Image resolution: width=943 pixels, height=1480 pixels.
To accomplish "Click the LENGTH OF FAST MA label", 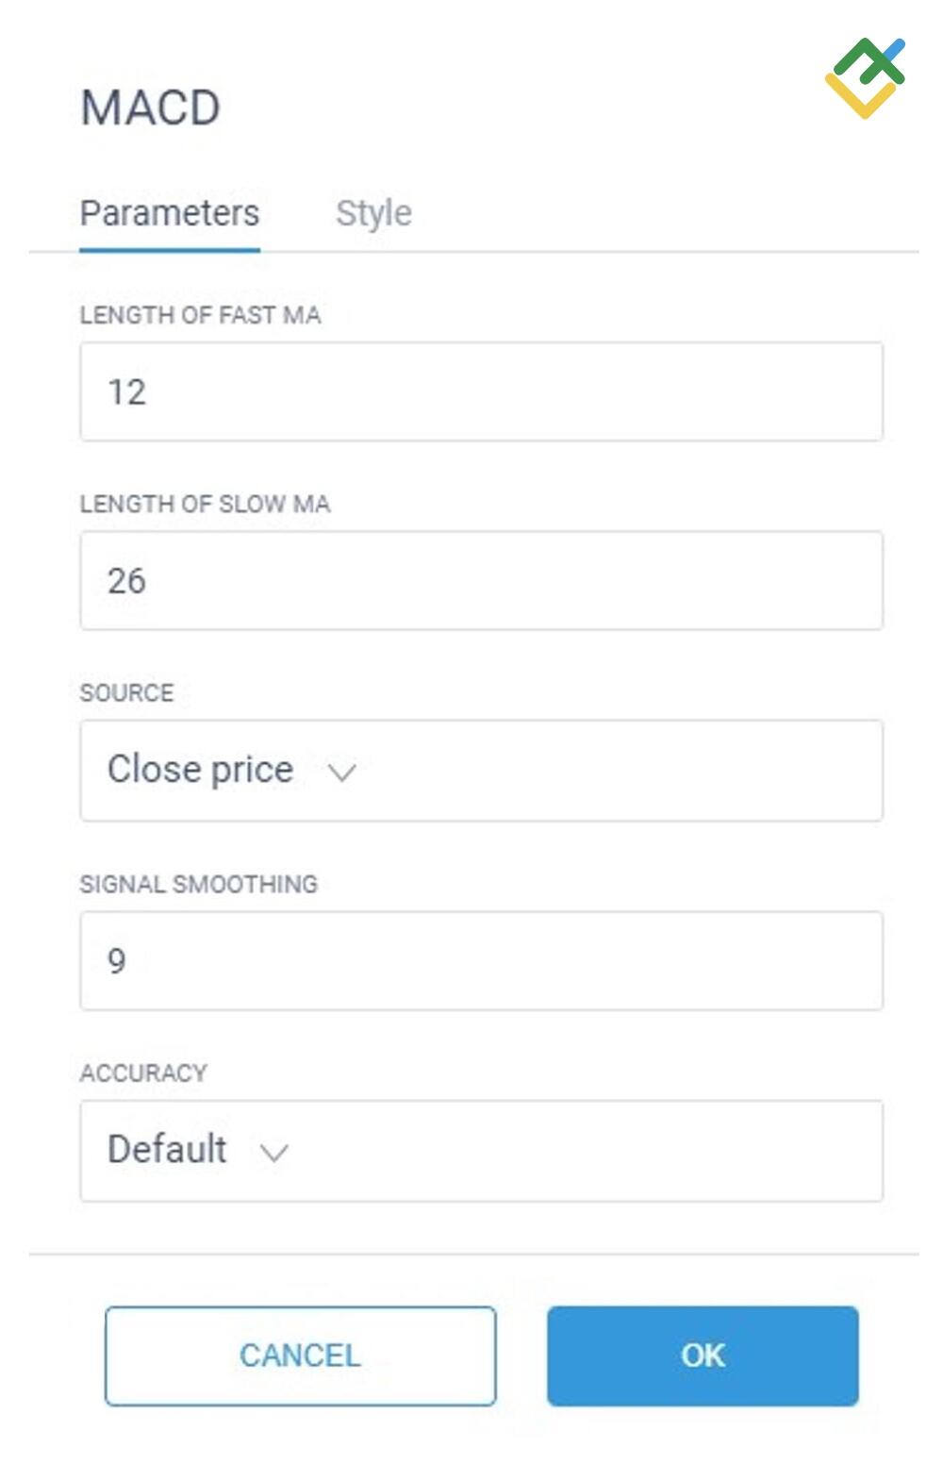I will (200, 315).
